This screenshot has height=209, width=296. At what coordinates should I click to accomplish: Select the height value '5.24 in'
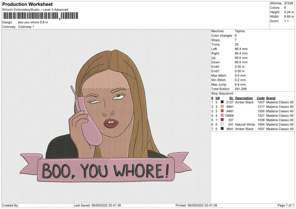[289, 12]
